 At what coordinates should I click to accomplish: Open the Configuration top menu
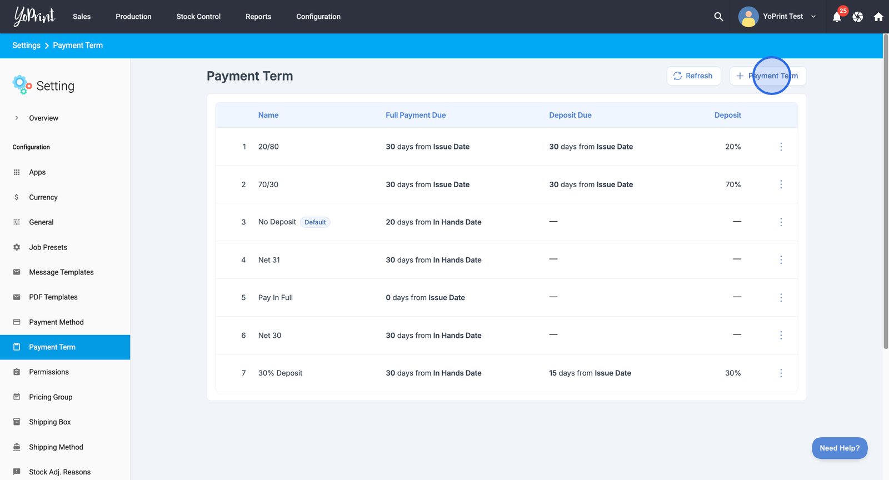pyautogui.click(x=318, y=17)
